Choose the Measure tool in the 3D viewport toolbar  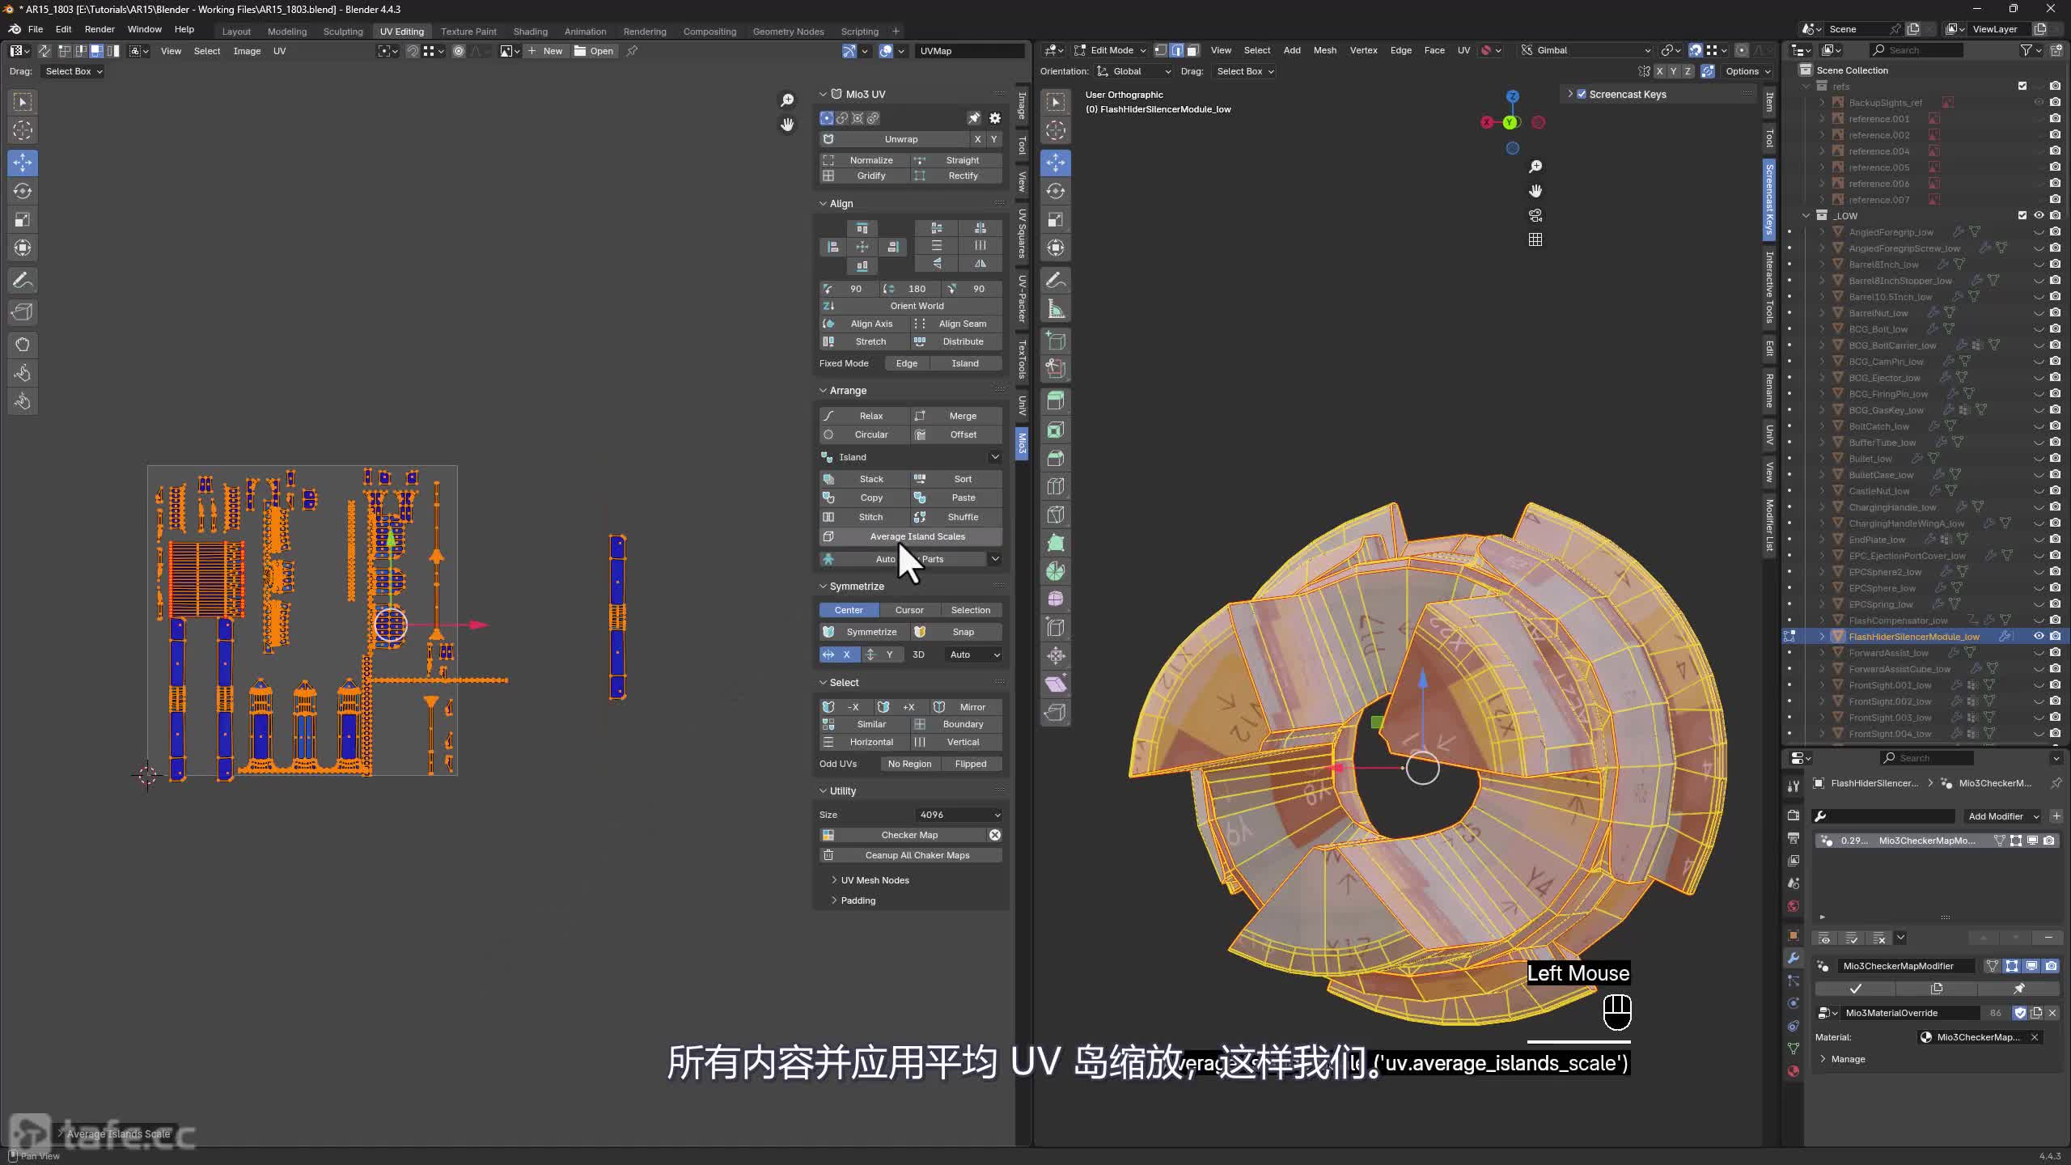[1056, 309]
